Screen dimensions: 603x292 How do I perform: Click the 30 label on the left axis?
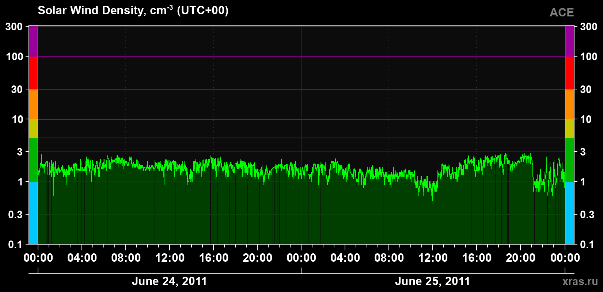tap(17, 89)
